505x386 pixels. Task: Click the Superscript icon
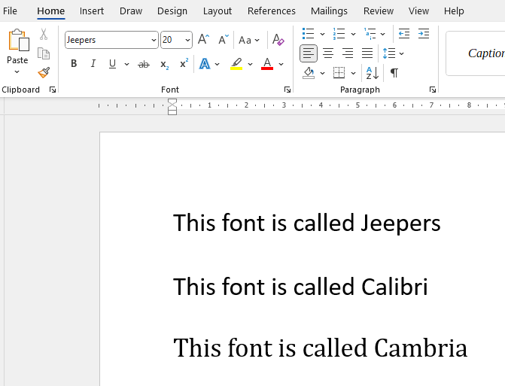click(x=184, y=64)
